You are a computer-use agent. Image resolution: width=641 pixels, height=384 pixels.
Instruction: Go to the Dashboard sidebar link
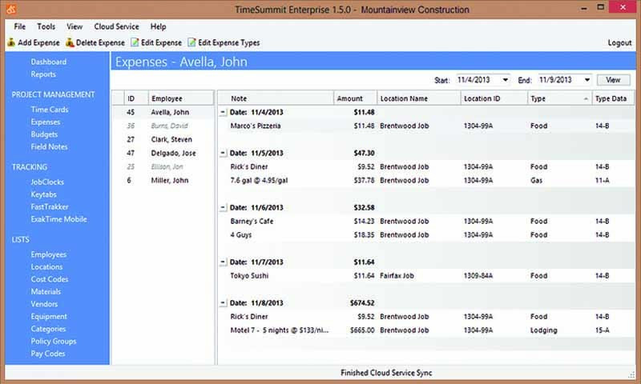pos(48,62)
